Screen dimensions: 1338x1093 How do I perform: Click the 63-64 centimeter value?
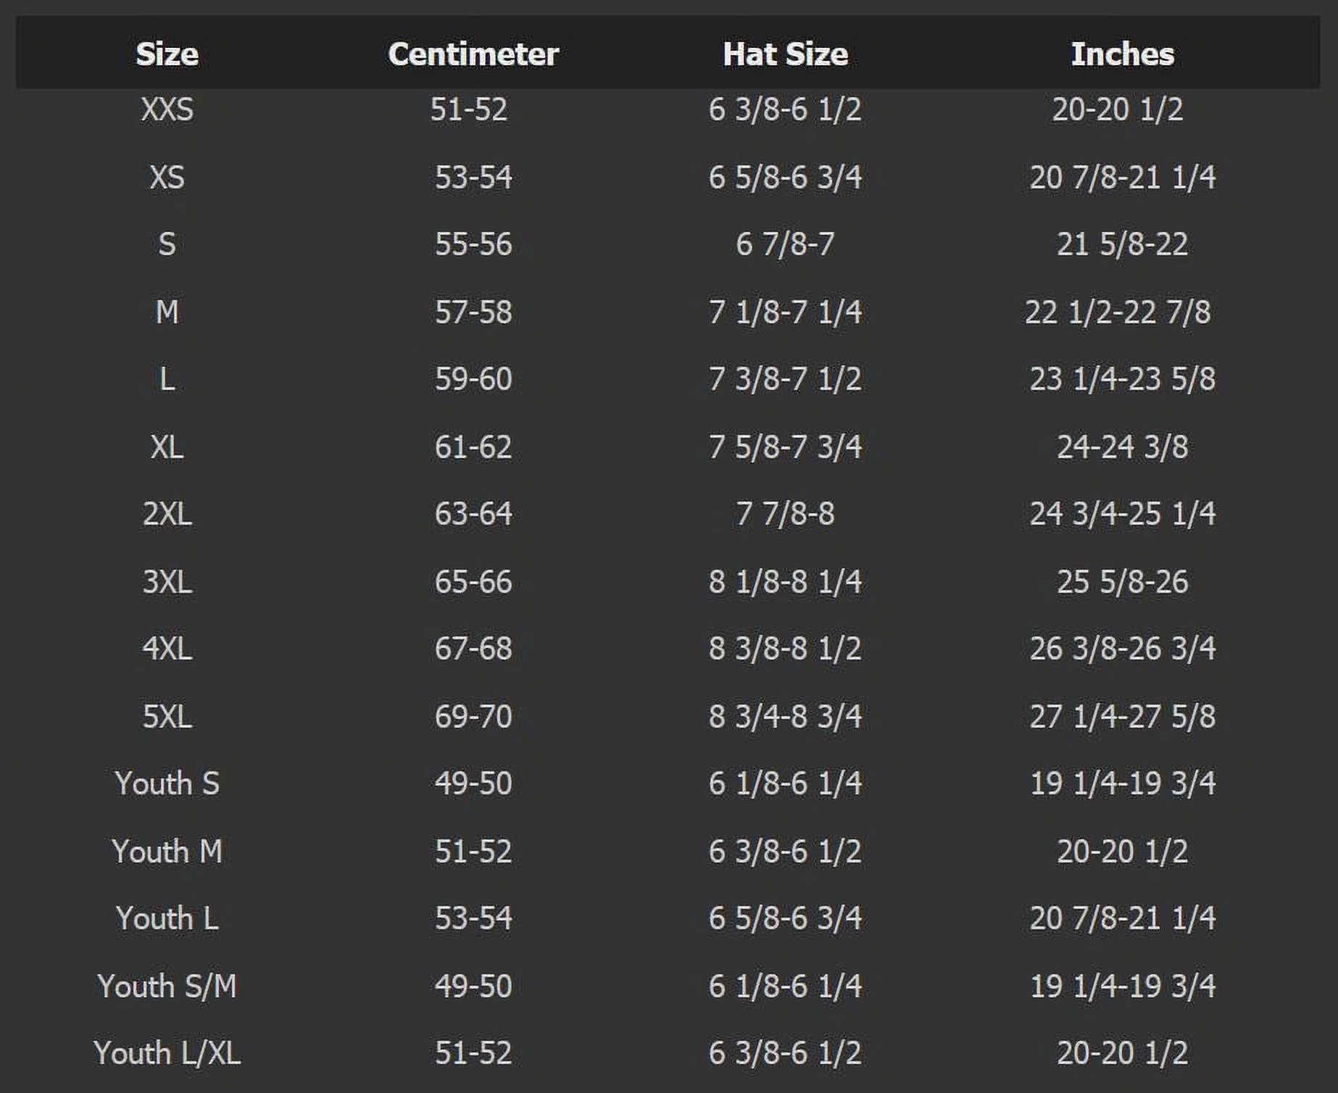pos(473,514)
